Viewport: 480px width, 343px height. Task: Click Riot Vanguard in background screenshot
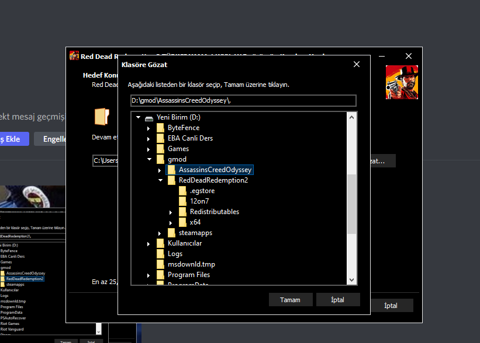pos(12,329)
